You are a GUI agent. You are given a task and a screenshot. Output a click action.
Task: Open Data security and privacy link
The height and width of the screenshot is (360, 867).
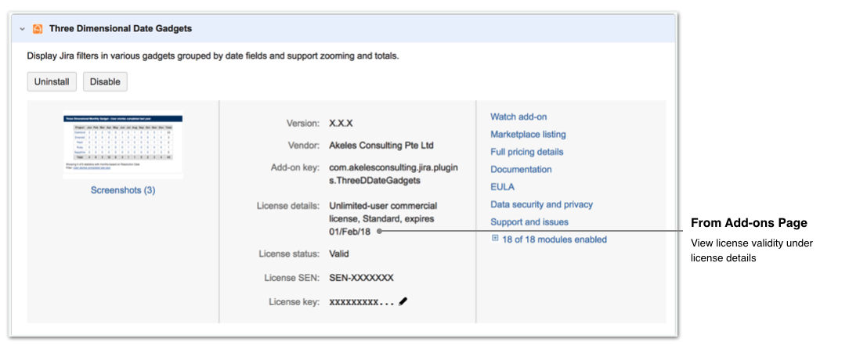[x=541, y=204]
